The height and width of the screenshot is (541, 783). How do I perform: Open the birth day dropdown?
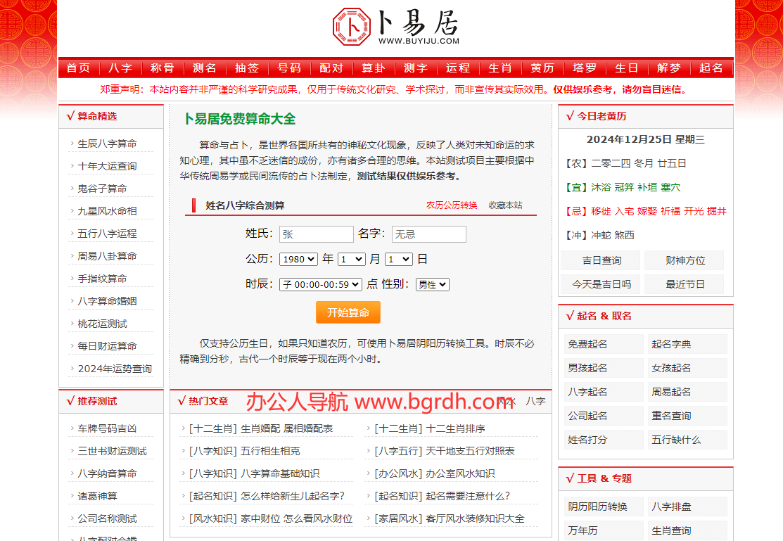[x=398, y=259]
